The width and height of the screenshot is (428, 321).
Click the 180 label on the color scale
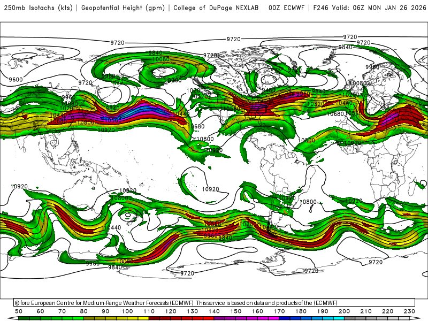click(x=301, y=311)
